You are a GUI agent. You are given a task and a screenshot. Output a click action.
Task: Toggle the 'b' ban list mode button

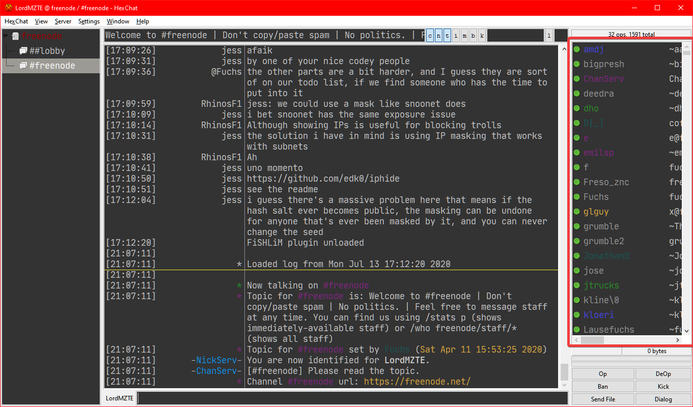473,36
